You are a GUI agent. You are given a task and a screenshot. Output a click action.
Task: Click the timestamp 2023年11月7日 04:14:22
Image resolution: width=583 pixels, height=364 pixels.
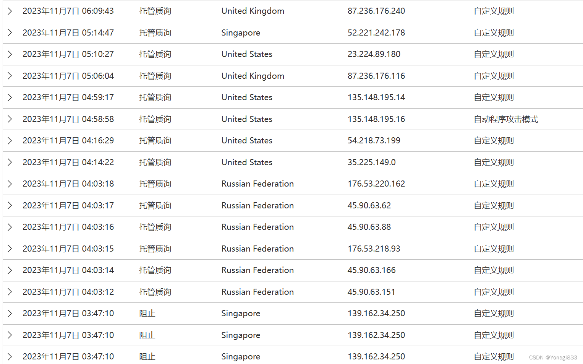[x=68, y=162]
